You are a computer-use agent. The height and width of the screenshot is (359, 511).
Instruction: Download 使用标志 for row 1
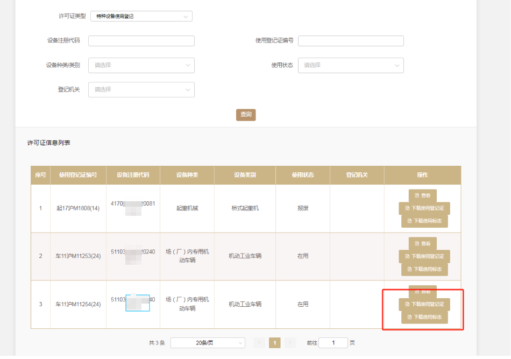[424, 221]
